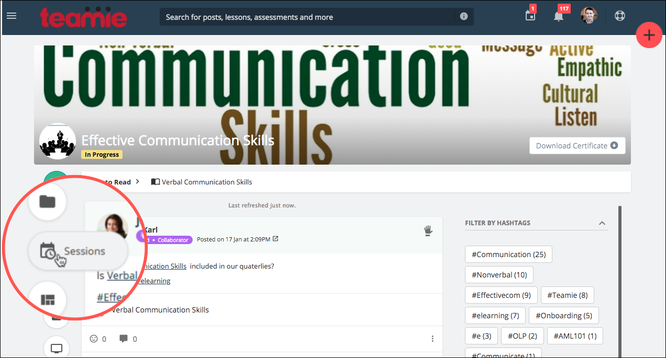Go to the Teamie logo home

click(84, 17)
